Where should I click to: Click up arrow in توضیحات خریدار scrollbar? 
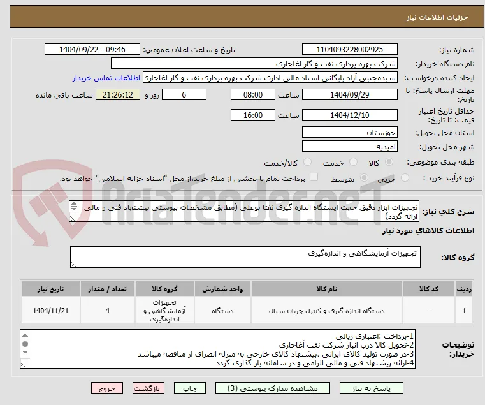pyautogui.click(x=25, y=335)
